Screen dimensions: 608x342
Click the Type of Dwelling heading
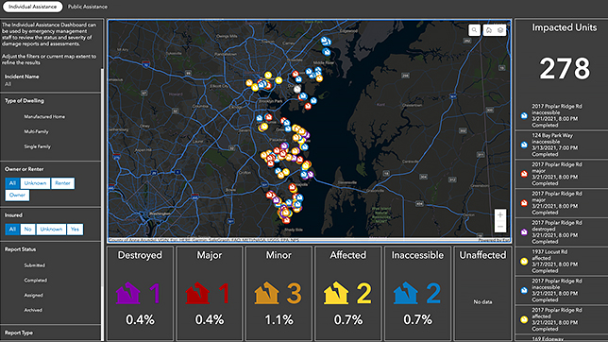click(24, 101)
